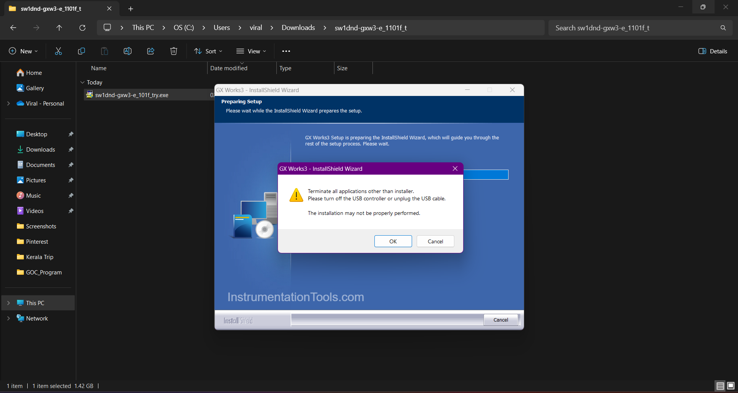Viewport: 738px width, 393px height.
Task: Unpin Desktop using its pin icon
Action: (x=71, y=134)
